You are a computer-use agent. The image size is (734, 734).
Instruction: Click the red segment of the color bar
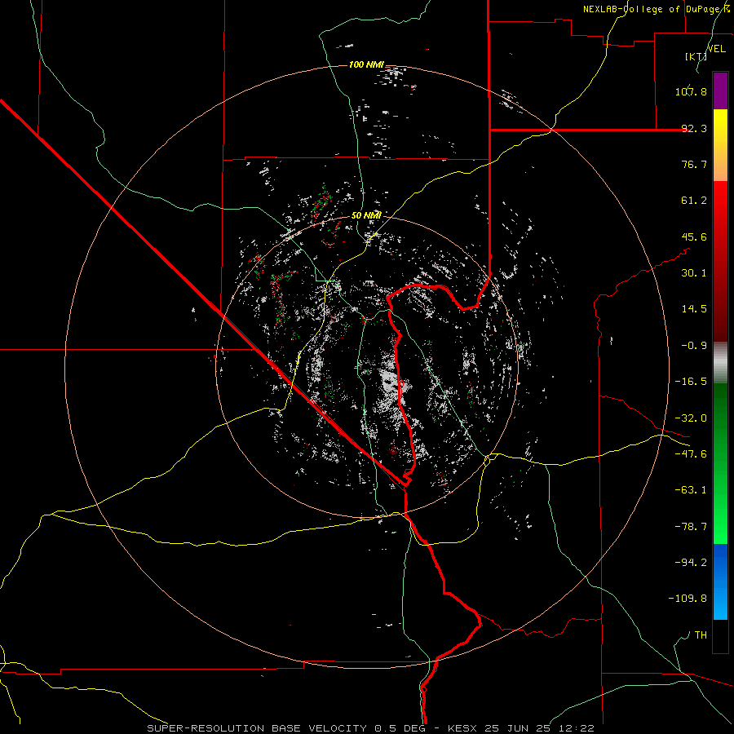pos(720,261)
